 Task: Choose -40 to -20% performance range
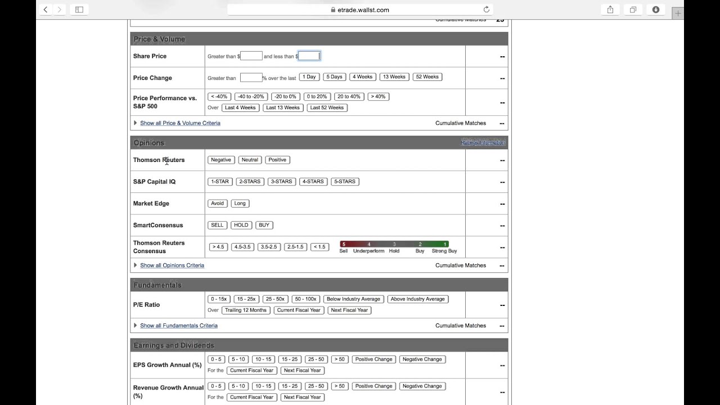coord(251,97)
